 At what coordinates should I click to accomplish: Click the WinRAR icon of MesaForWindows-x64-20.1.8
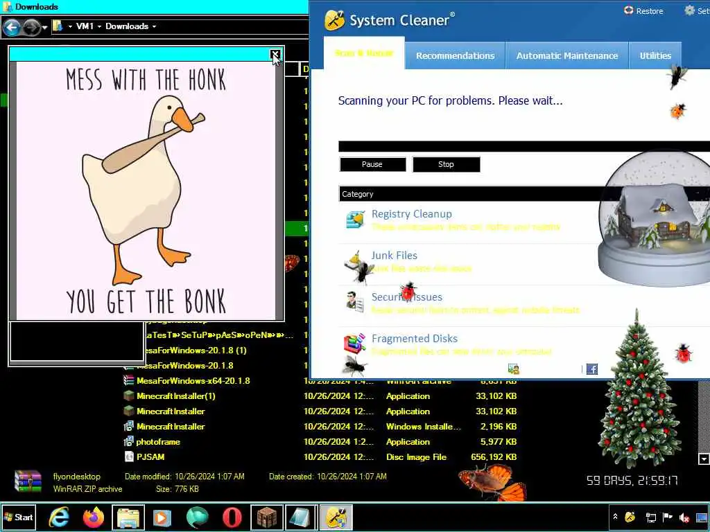coord(128,380)
